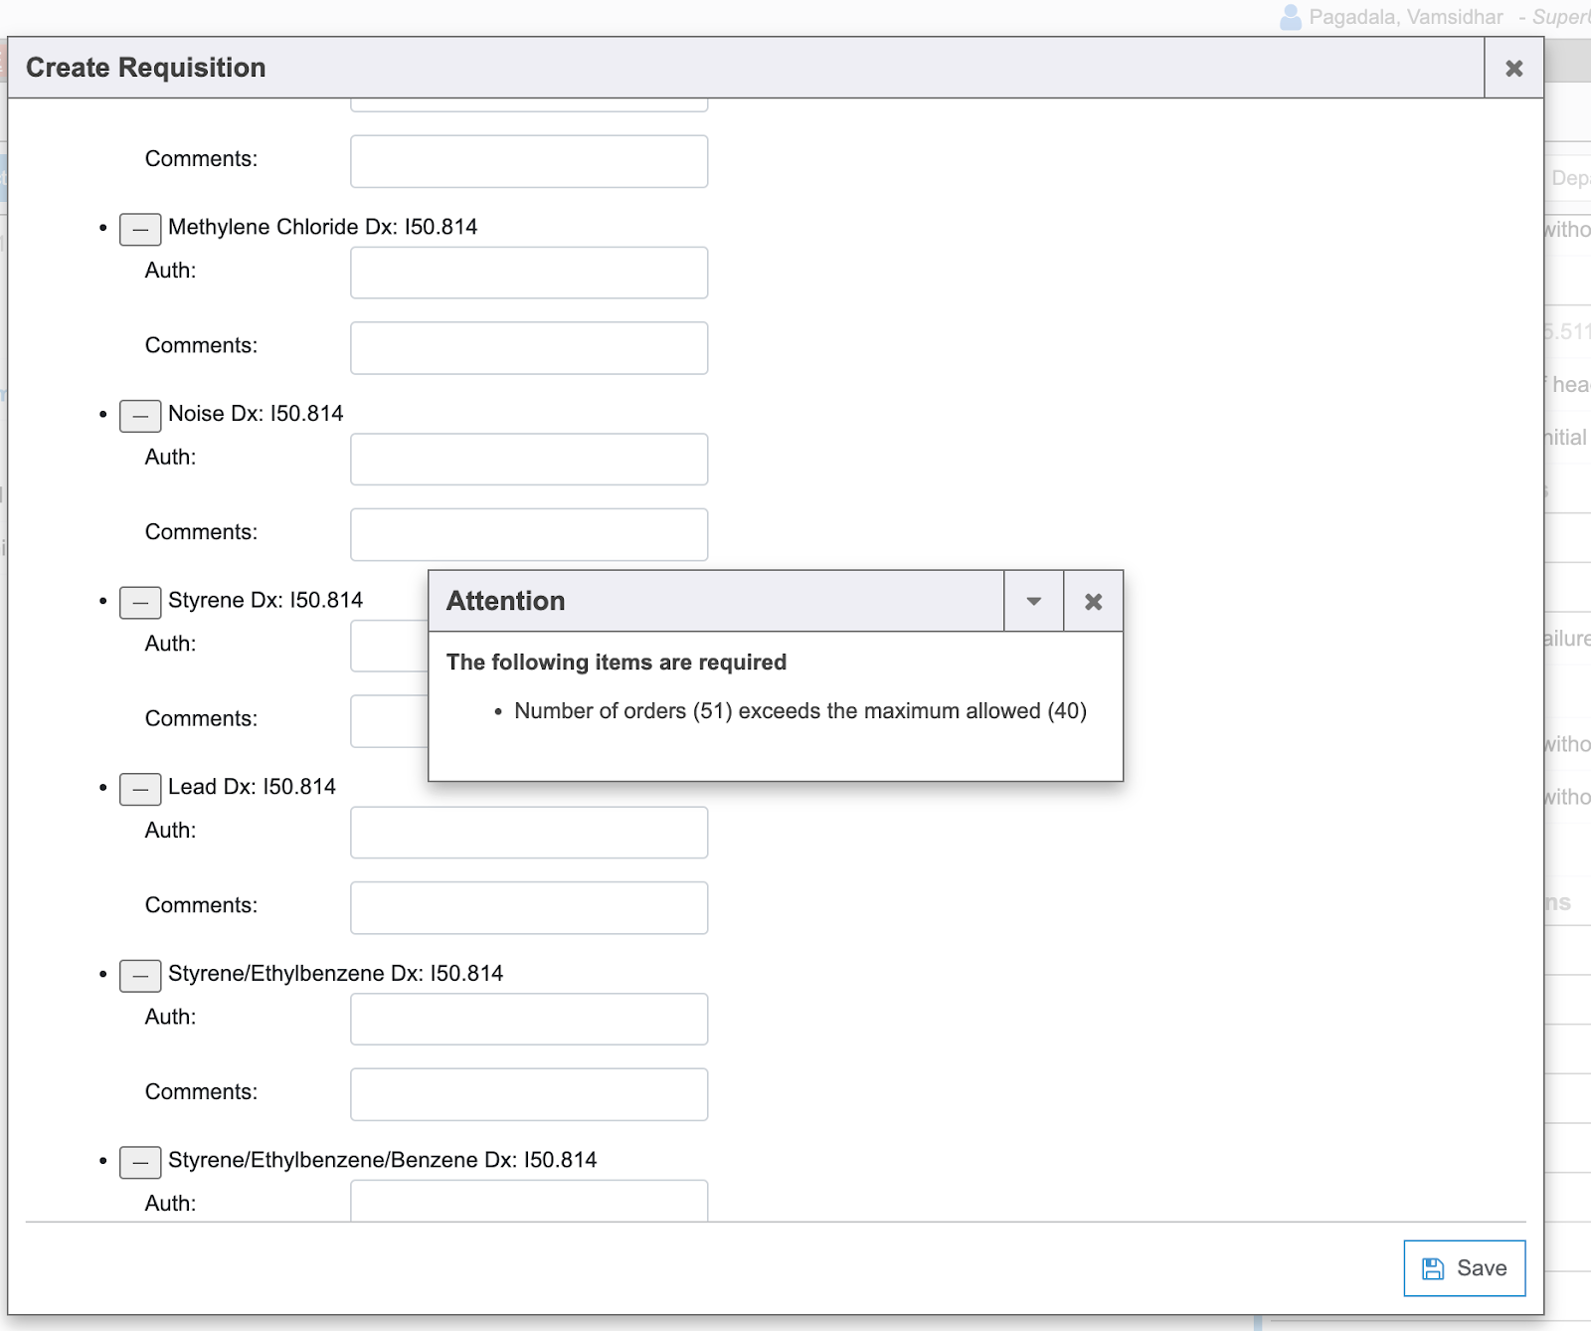Remove the Styrene/Ethylbenzene/Benzene order with minus button
Viewport: 1591px width, 1331px height.
140,1162
